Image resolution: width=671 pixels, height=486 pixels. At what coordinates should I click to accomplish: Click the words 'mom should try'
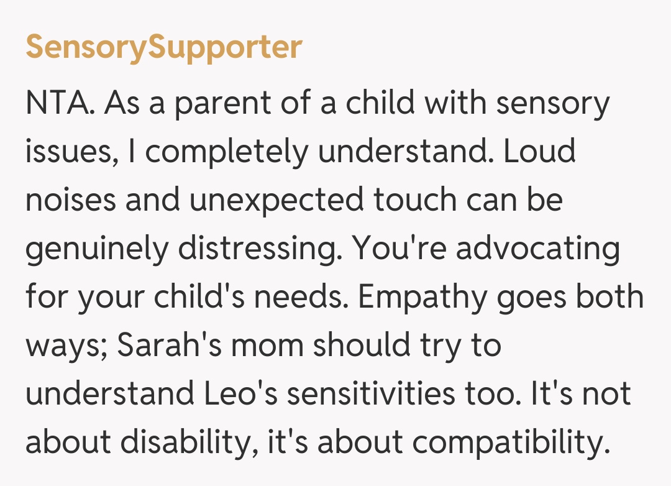(332, 347)
